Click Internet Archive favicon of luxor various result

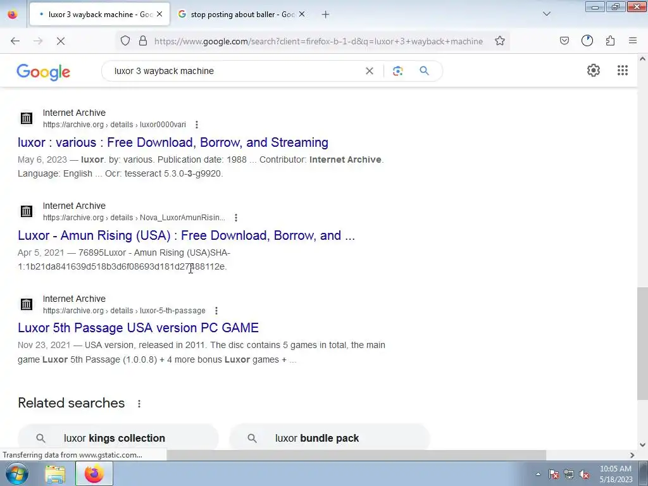coord(27,118)
